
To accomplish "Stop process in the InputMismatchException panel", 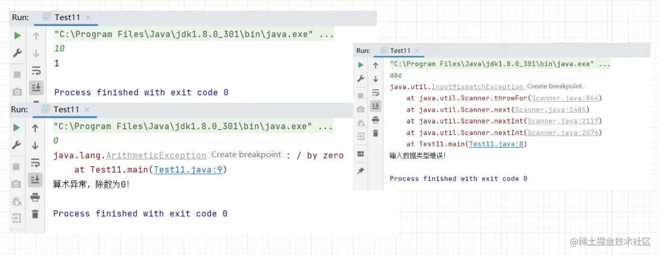I will (x=361, y=96).
